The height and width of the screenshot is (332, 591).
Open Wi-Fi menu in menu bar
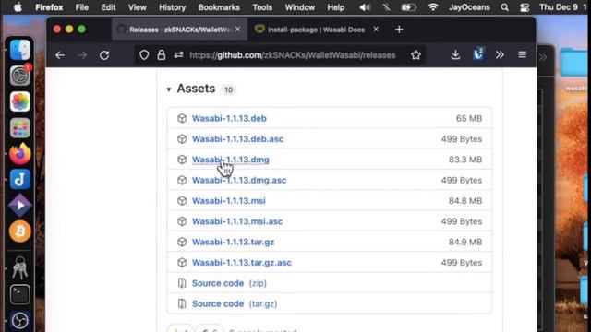click(x=433, y=7)
